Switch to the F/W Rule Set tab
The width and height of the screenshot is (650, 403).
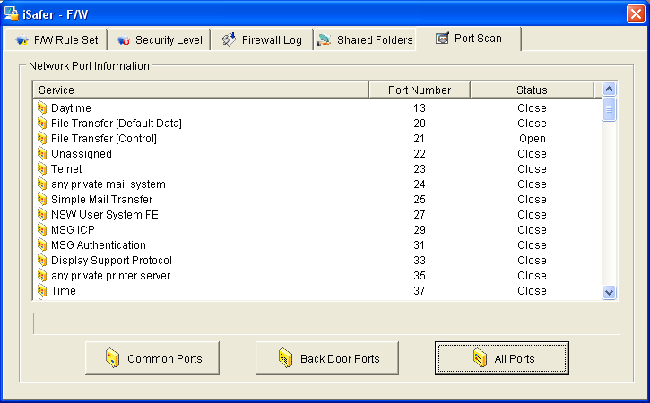click(56, 40)
